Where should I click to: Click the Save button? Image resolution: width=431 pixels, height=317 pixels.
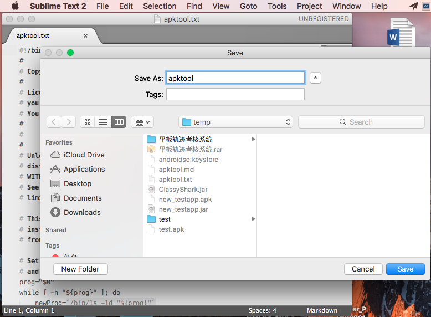point(405,269)
